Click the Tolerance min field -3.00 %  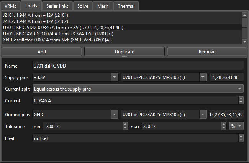click(x=83, y=127)
